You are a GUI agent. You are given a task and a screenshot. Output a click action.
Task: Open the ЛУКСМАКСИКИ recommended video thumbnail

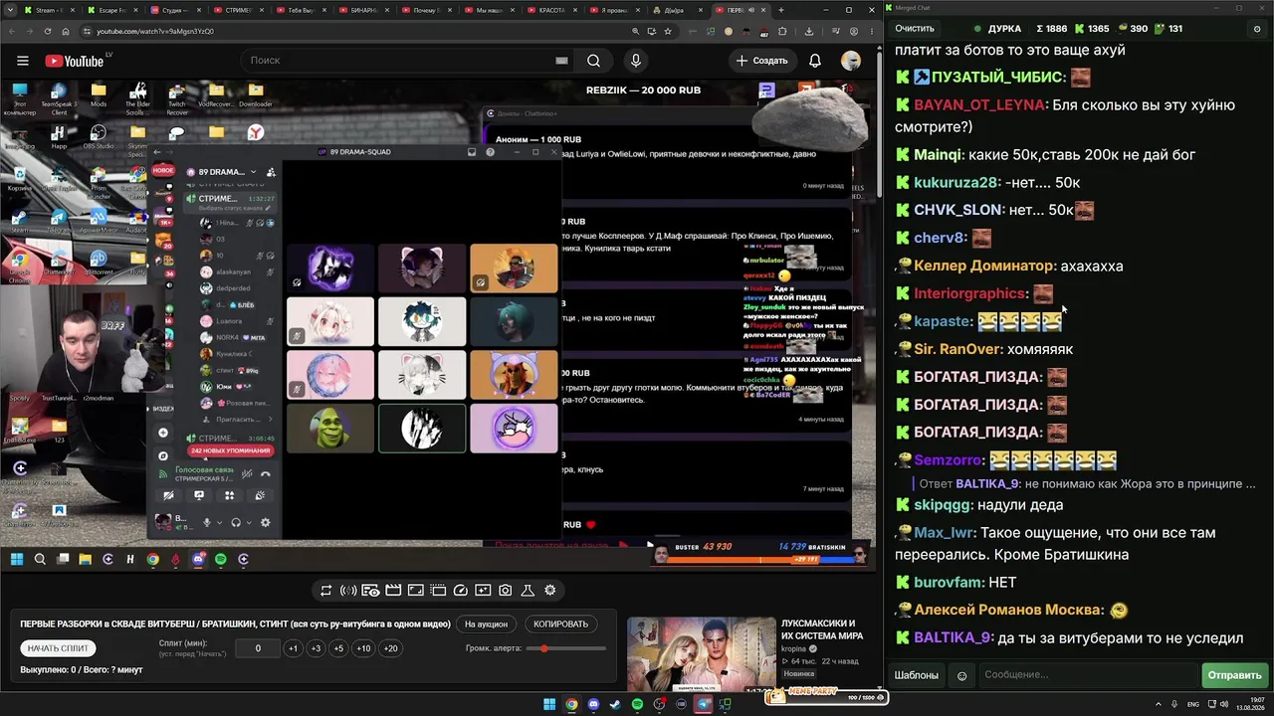[x=701, y=652]
